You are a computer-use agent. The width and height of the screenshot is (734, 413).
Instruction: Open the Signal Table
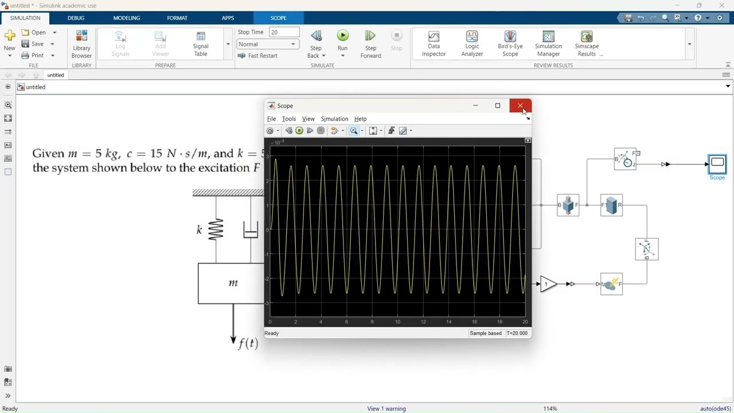point(201,44)
